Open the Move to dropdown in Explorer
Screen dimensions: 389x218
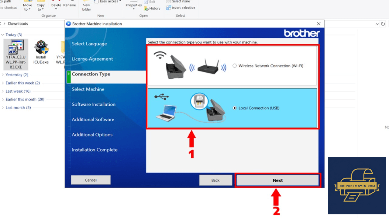point(27,7)
